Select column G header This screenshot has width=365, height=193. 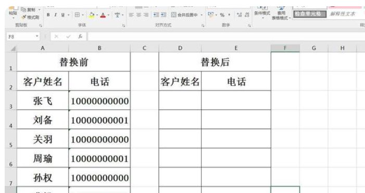pos(313,48)
